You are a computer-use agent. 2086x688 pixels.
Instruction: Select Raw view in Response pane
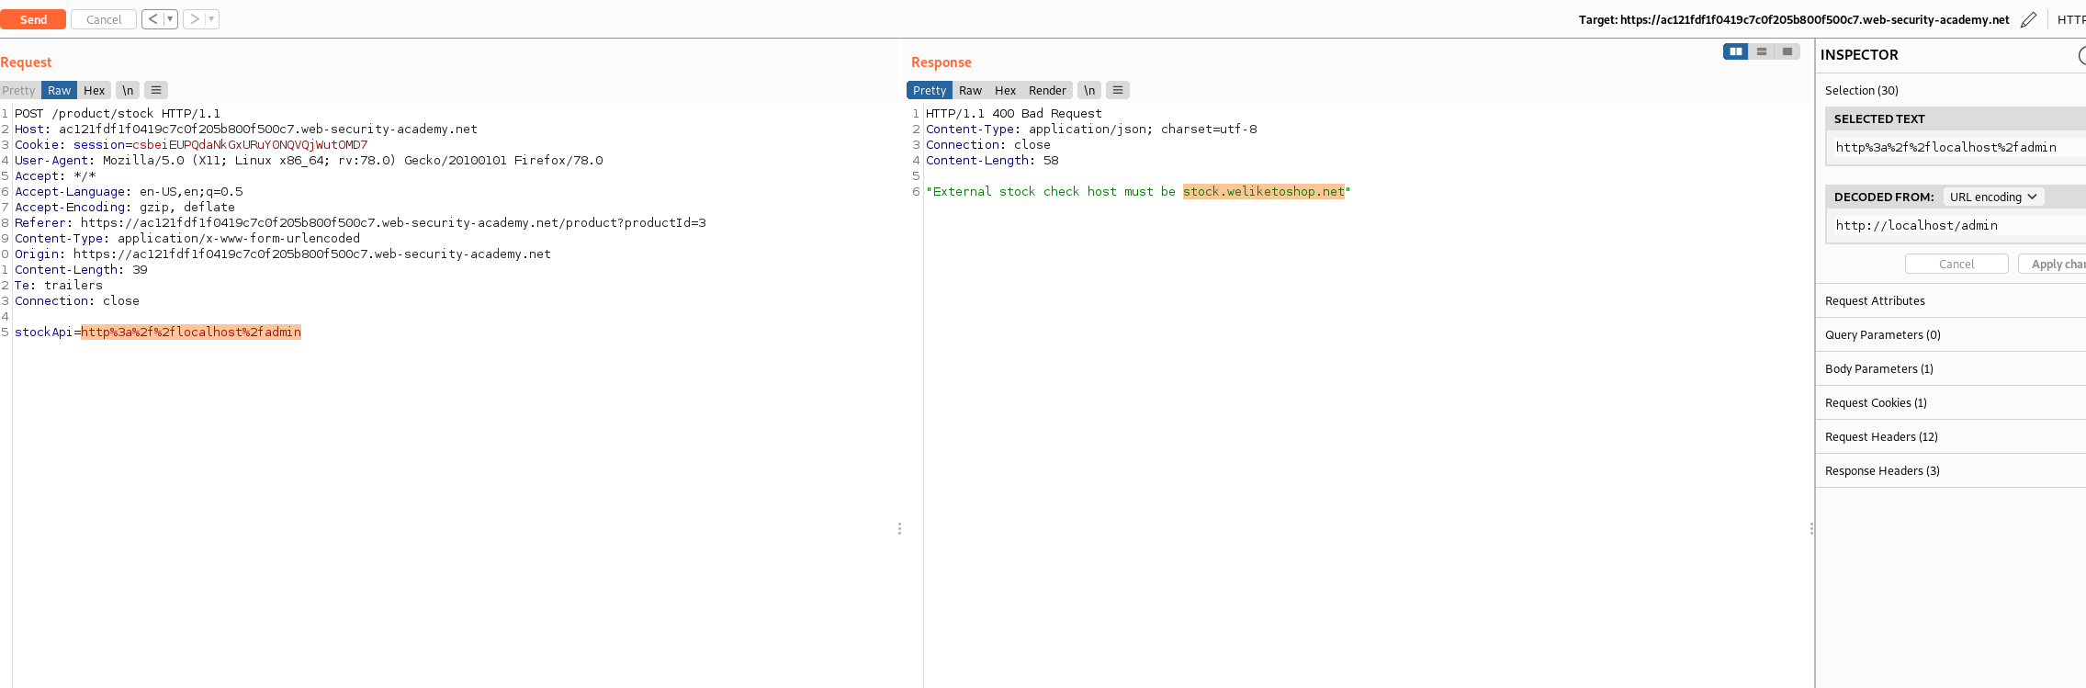[x=970, y=90]
